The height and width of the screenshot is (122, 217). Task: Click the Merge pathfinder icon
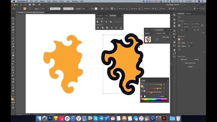pyautogui.click(x=107, y=28)
